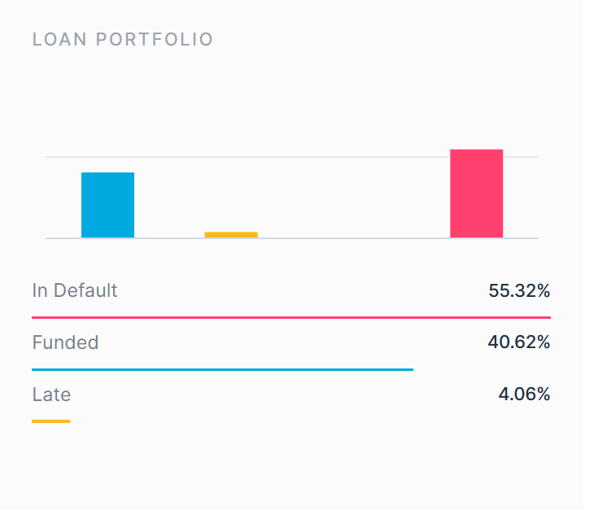Click the word LOAN in the title

tap(59, 39)
